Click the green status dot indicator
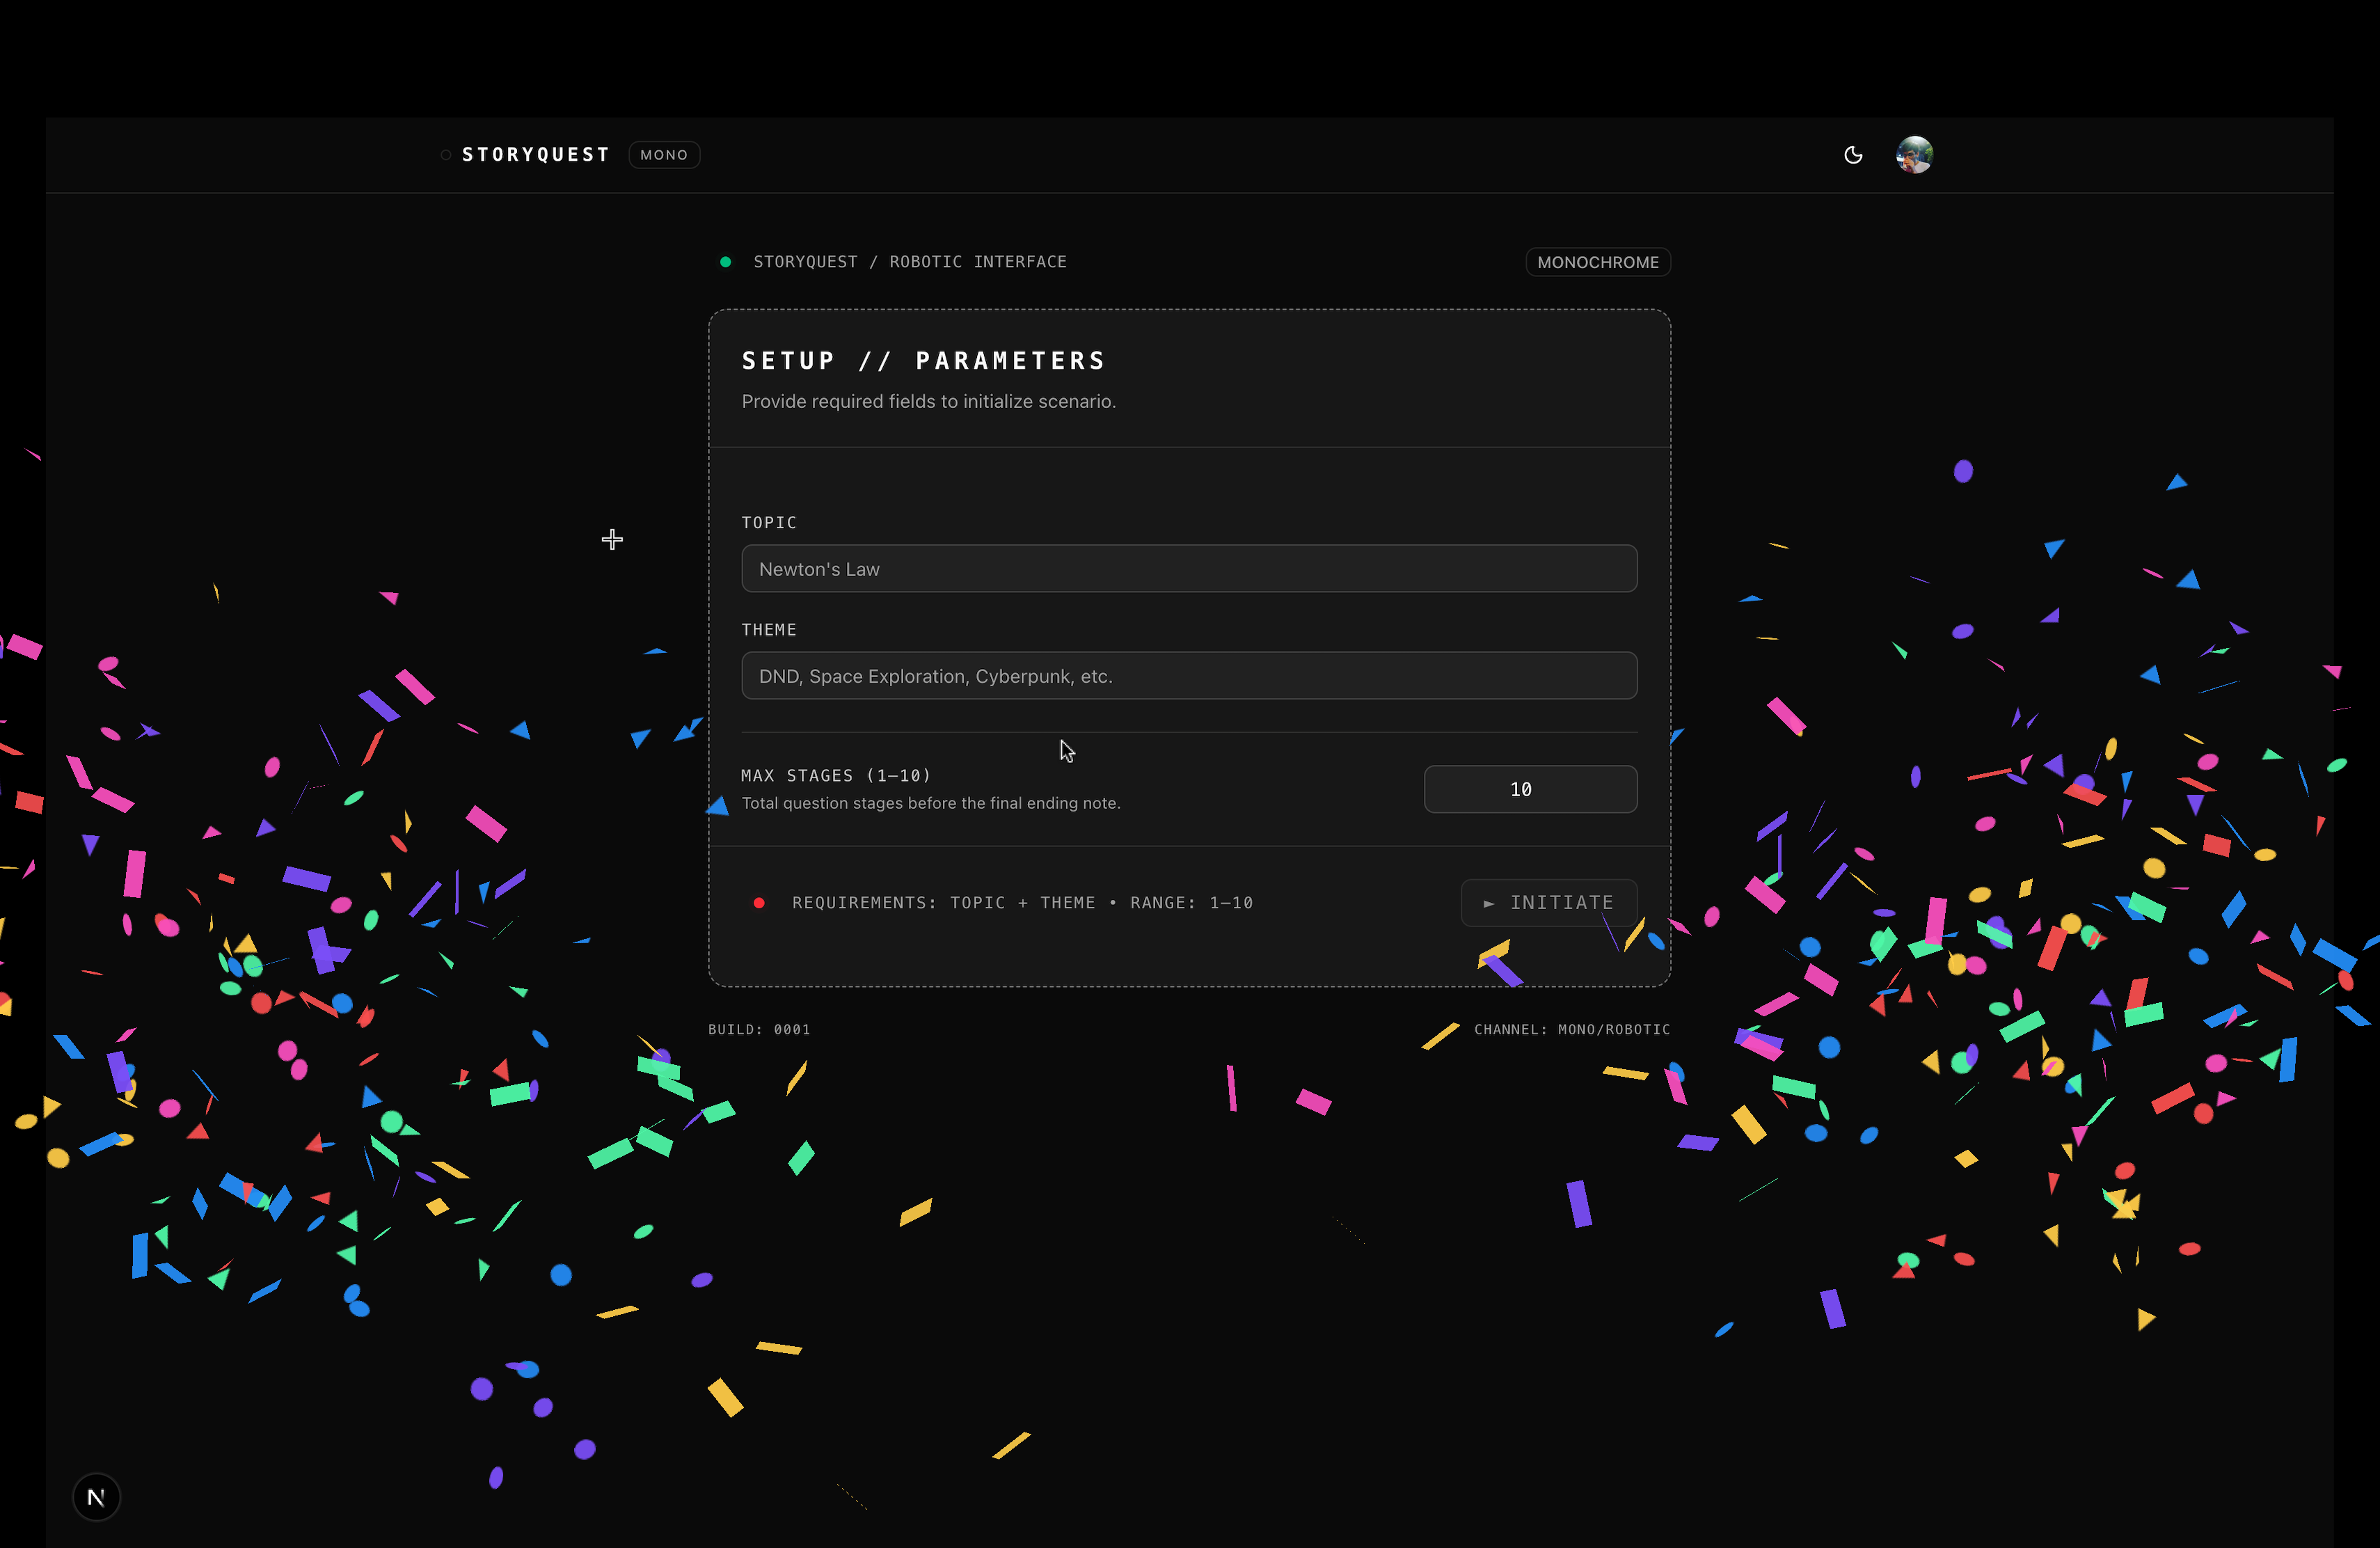 726,262
